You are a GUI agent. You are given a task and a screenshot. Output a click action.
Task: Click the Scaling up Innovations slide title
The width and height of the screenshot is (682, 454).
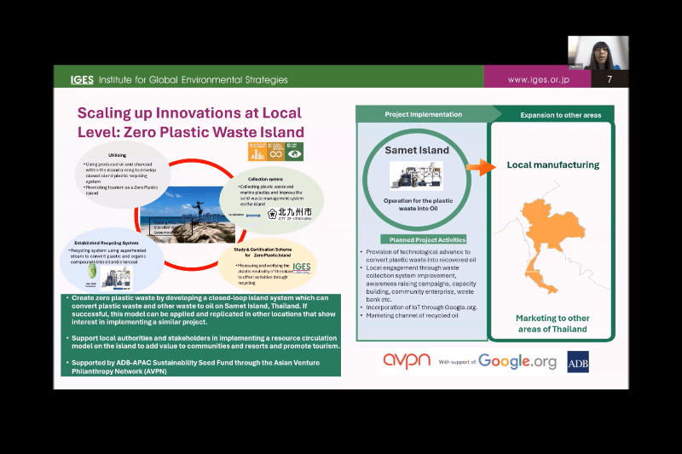(x=190, y=122)
